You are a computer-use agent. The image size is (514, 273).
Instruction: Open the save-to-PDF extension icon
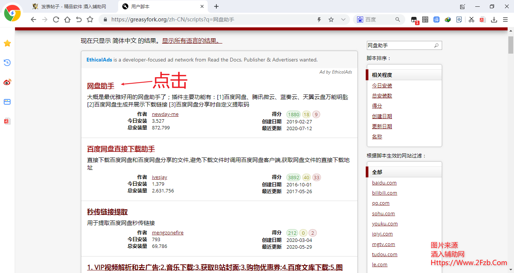(482, 19)
